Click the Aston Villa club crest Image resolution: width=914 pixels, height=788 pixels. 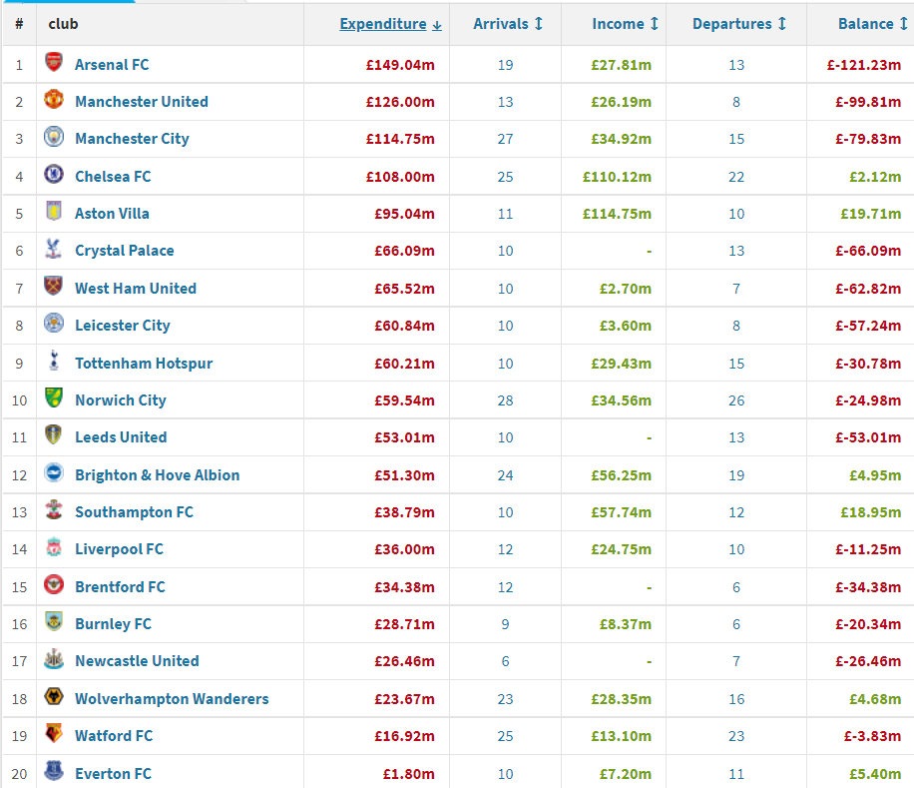click(54, 211)
